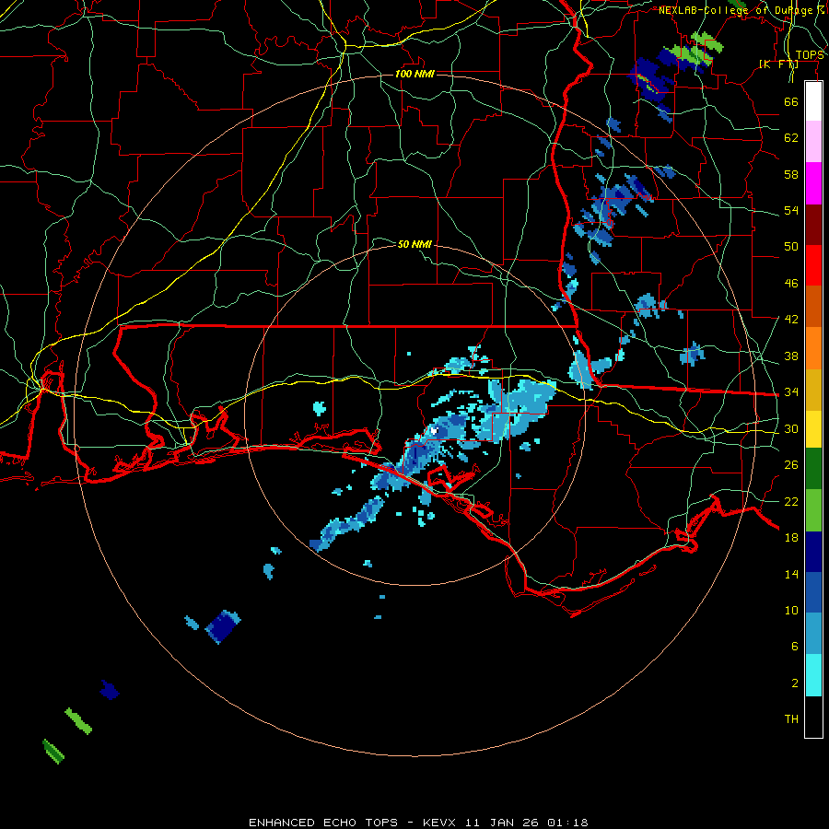Select the dark maroon legend swatch
The height and width of the screenshot is (829, 829).
(813, 224)
